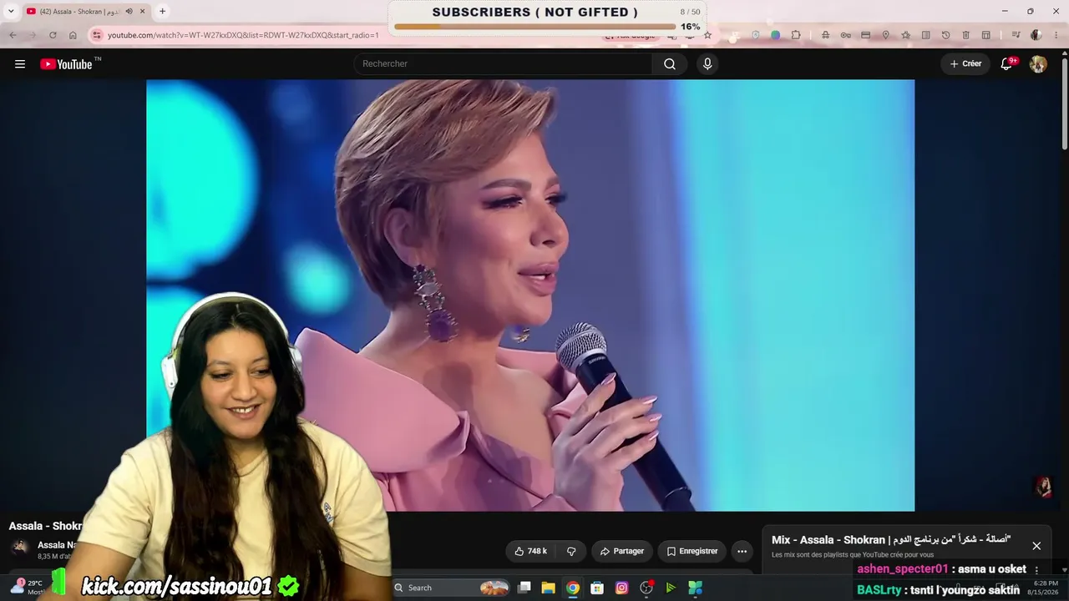The width and height of the screenshot is (1069, 601).
Task: Click the Windows taskbar Search box
Action: (451, 588)
